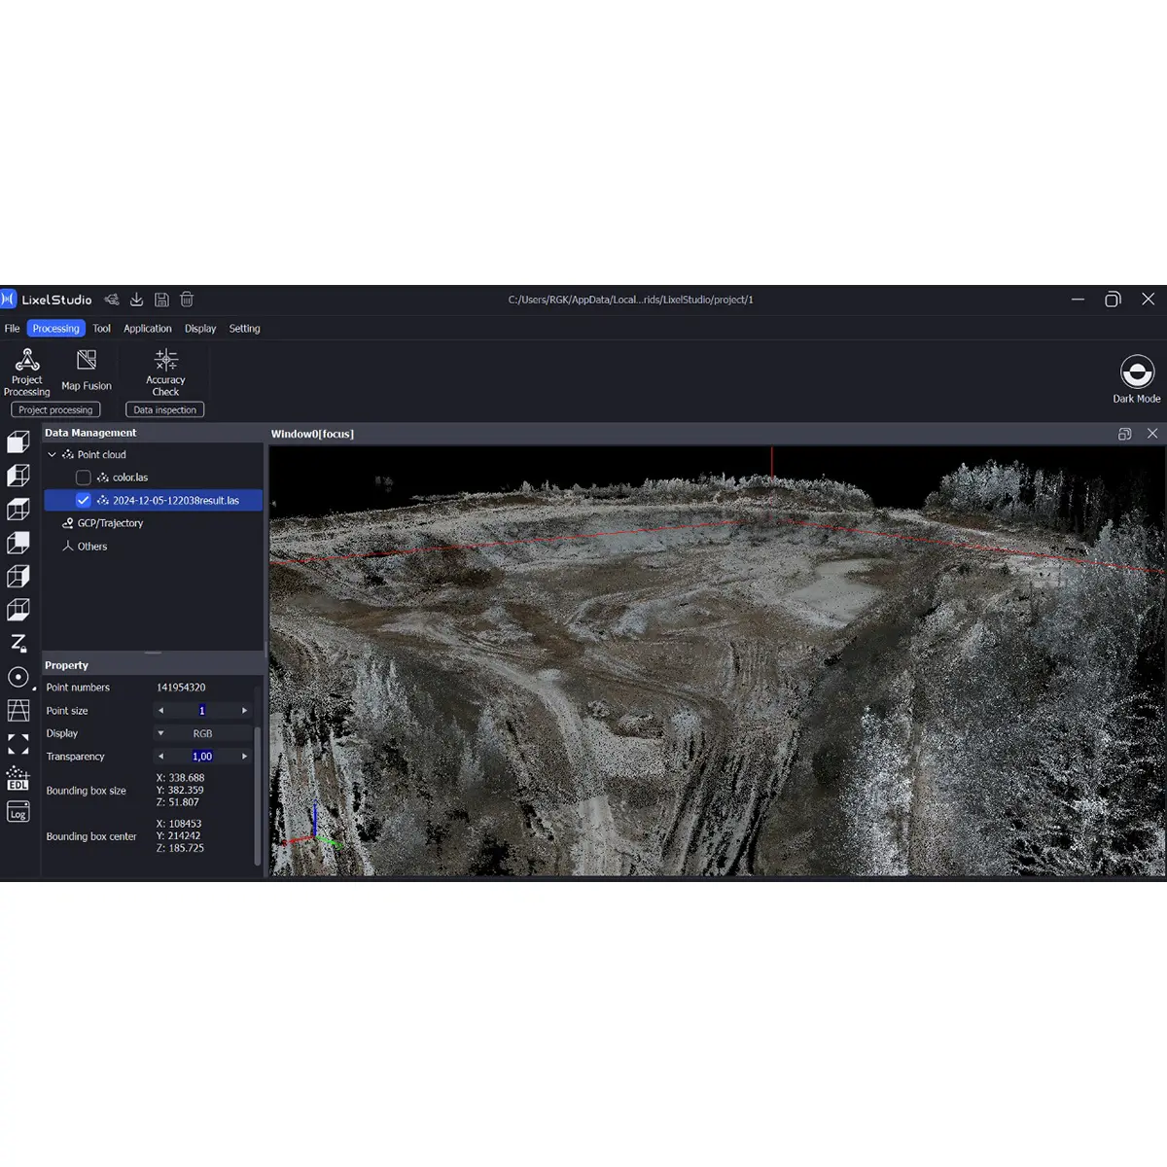Click the Transparency value field
The height and width of the screenshot is (1167, 1167).
point(202,757)
